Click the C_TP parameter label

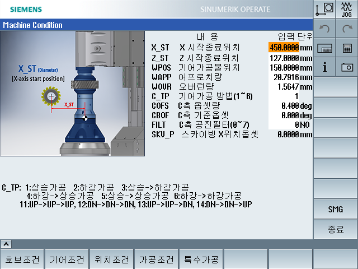[161, 96]
